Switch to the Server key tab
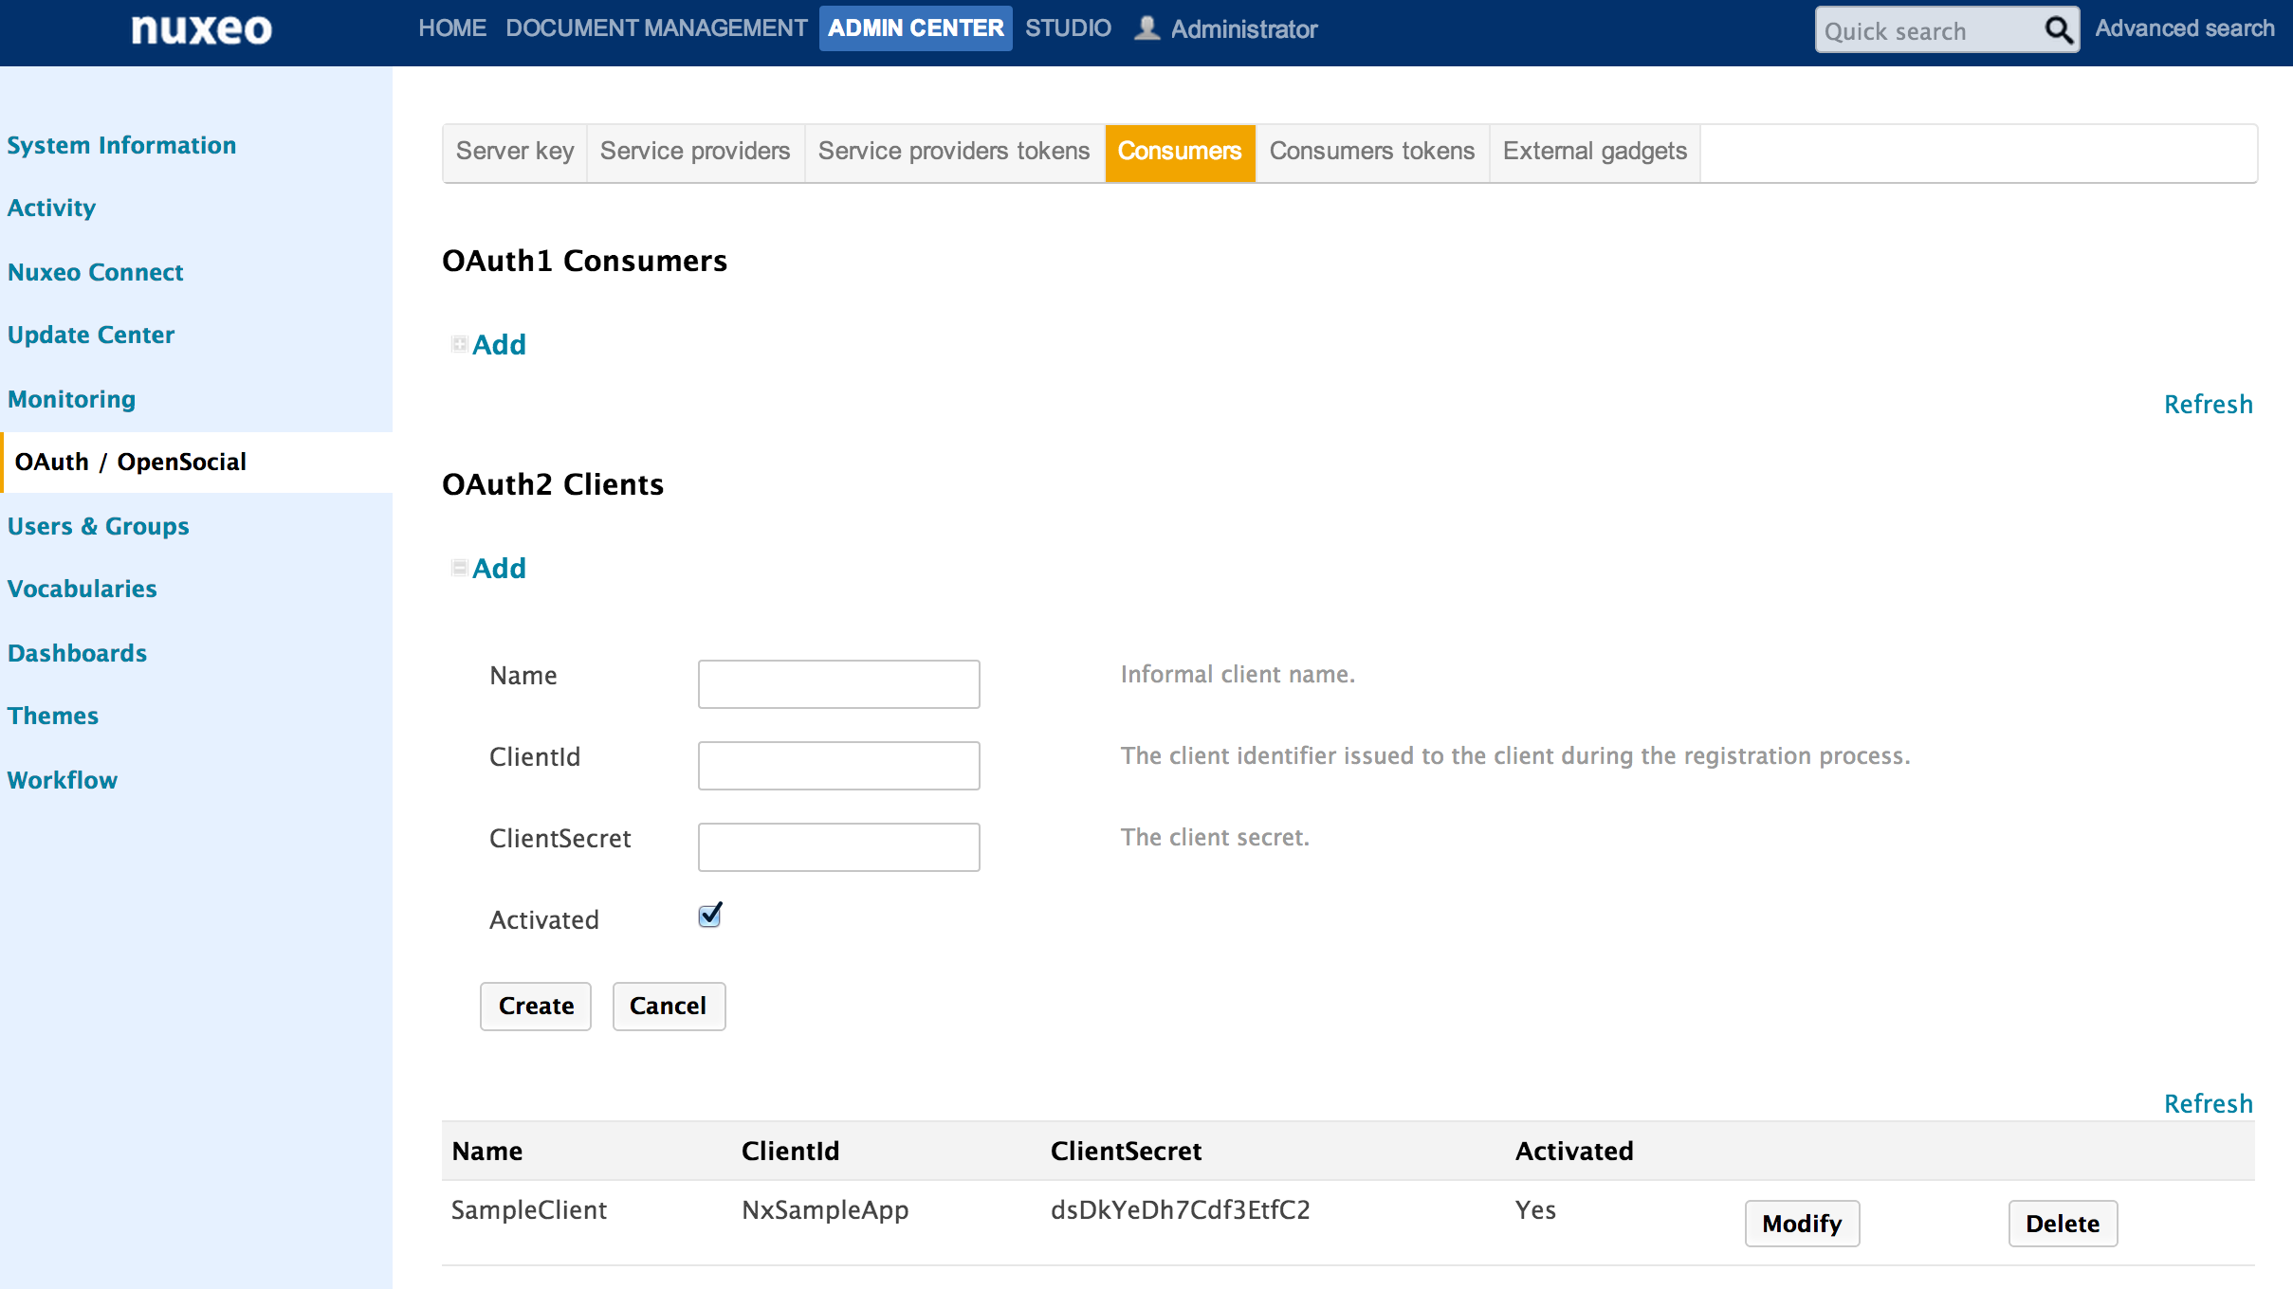Viewport: 2293px width, 1289px height. [x=515, y=152]
